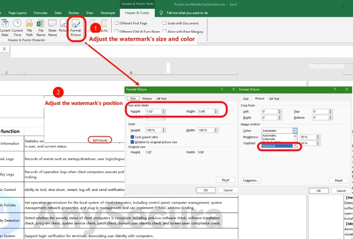
Task: Open Format Picture from the ribbon
Action: pyautogui.click(x=75, y=28)
